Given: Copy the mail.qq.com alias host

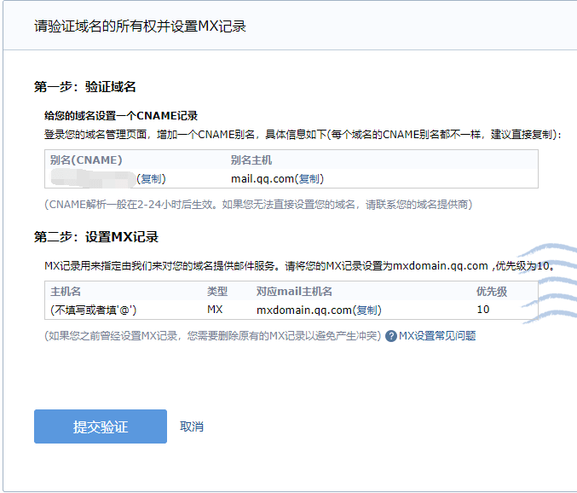Looking at the screenshot, I should [x=310, y=179].
